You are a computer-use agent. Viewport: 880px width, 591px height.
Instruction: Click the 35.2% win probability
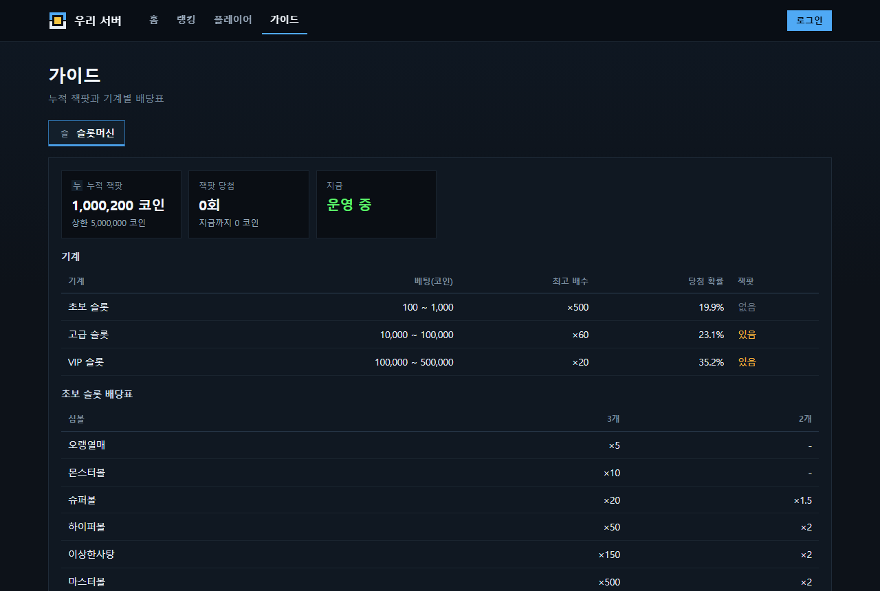point(712,362)
